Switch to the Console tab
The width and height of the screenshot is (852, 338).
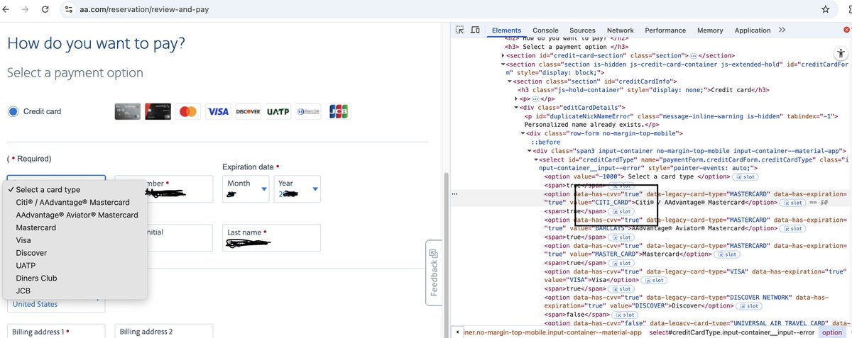pos(545,30)
